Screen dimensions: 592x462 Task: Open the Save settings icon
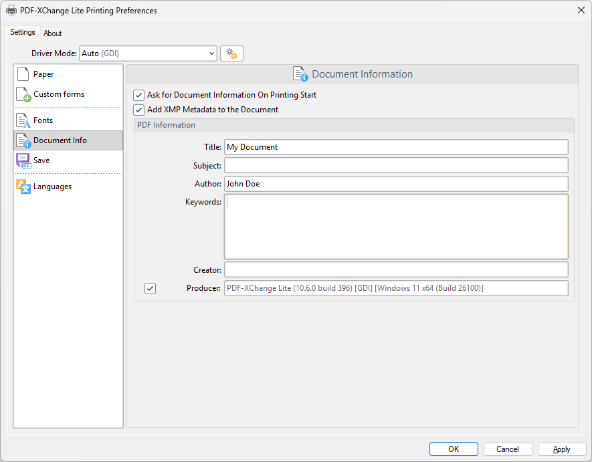click(x=23, y=160)
